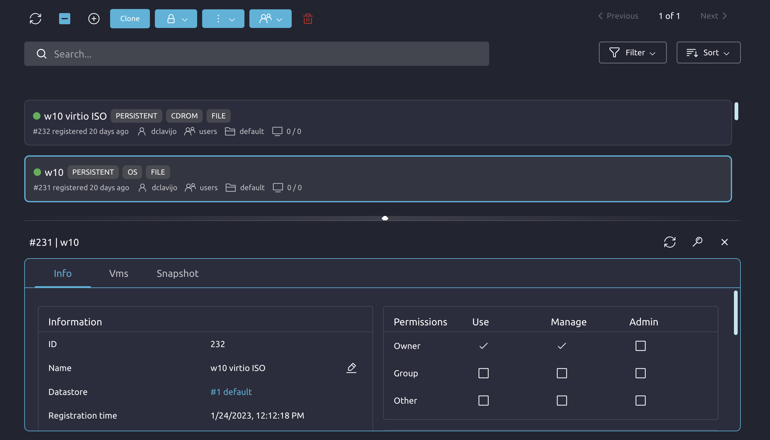The height and width of the screenshot is (440, 770).
Task: Open the Filter dropdown
Action: click(633, 53)
